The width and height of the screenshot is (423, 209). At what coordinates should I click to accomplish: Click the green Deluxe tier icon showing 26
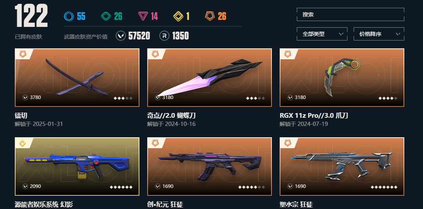[106, 16]
